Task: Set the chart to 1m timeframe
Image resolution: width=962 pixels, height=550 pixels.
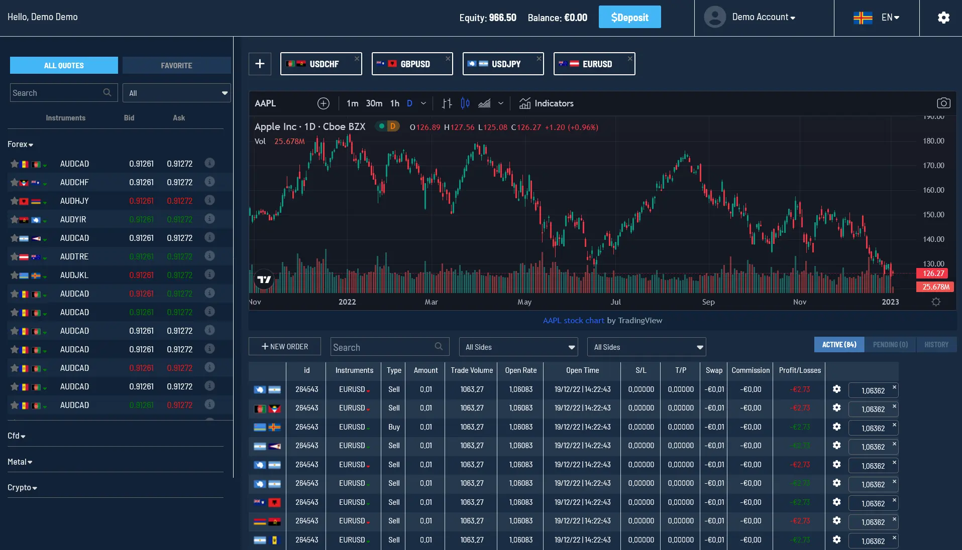Action: click(353, 103)
